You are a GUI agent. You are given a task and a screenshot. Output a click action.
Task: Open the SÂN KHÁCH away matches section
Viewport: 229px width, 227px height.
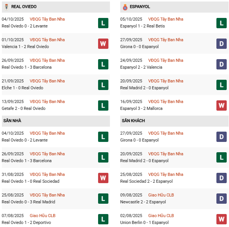tap(134, 121)
